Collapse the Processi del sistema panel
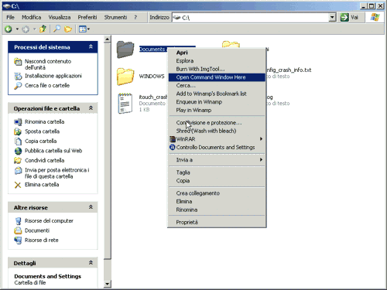This screenshot has width=387, height=290. [x=91, y=46]
